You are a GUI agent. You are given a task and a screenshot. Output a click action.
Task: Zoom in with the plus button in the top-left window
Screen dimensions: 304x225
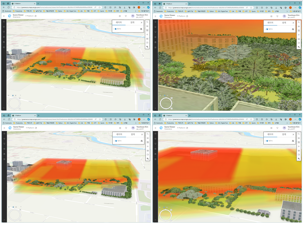tap(20, 98)
